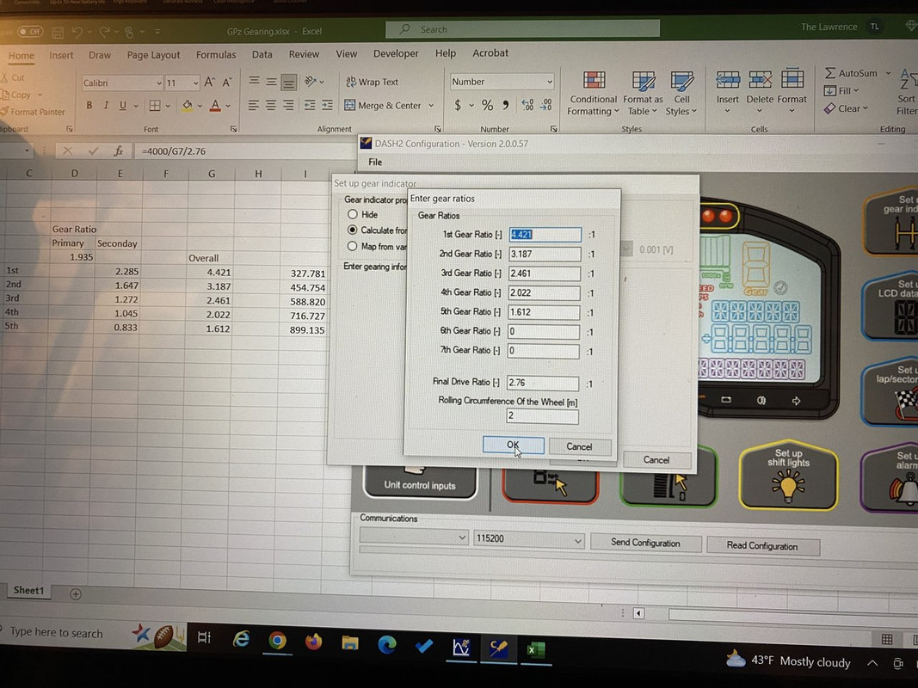Apply the red Font Color
Image resolution: width=918 pixels, height=688 pixels.
coord(215,105)
